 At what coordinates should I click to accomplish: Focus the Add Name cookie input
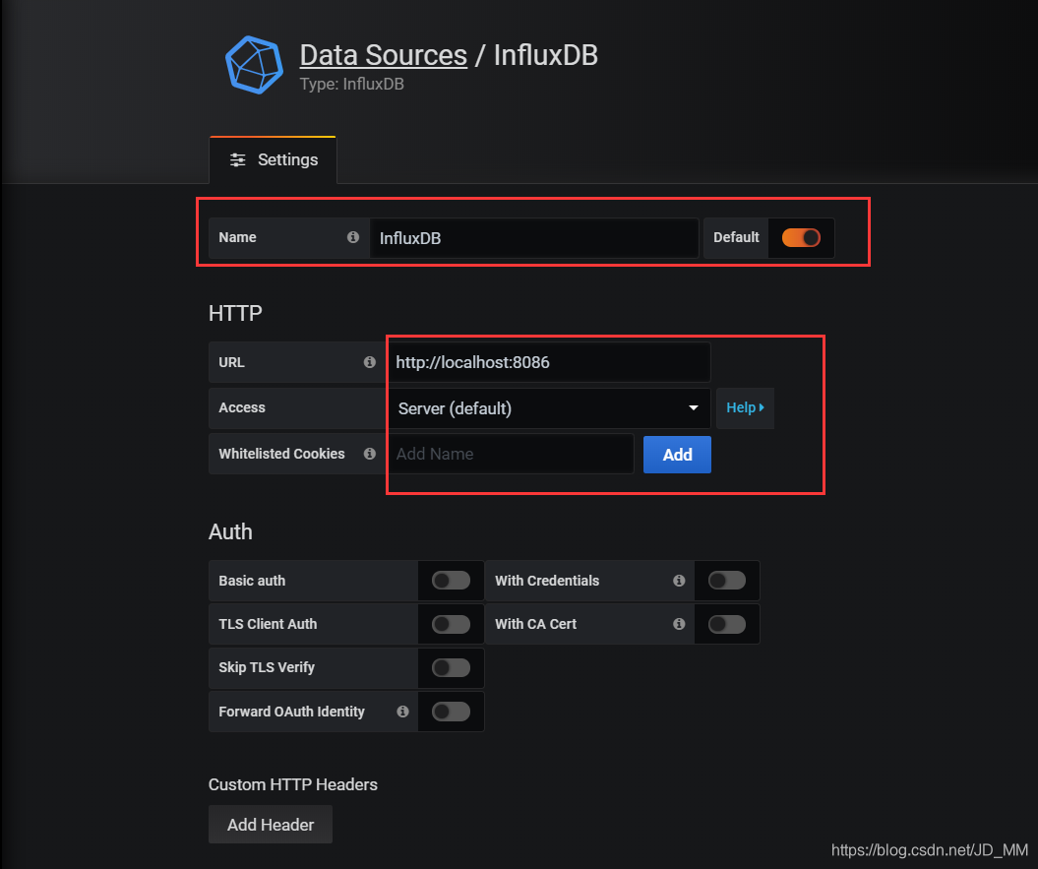(511, 454)
